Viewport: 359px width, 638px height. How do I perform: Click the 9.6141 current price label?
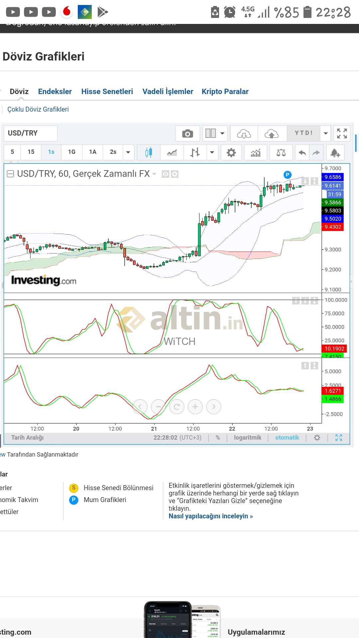(333, 186)
